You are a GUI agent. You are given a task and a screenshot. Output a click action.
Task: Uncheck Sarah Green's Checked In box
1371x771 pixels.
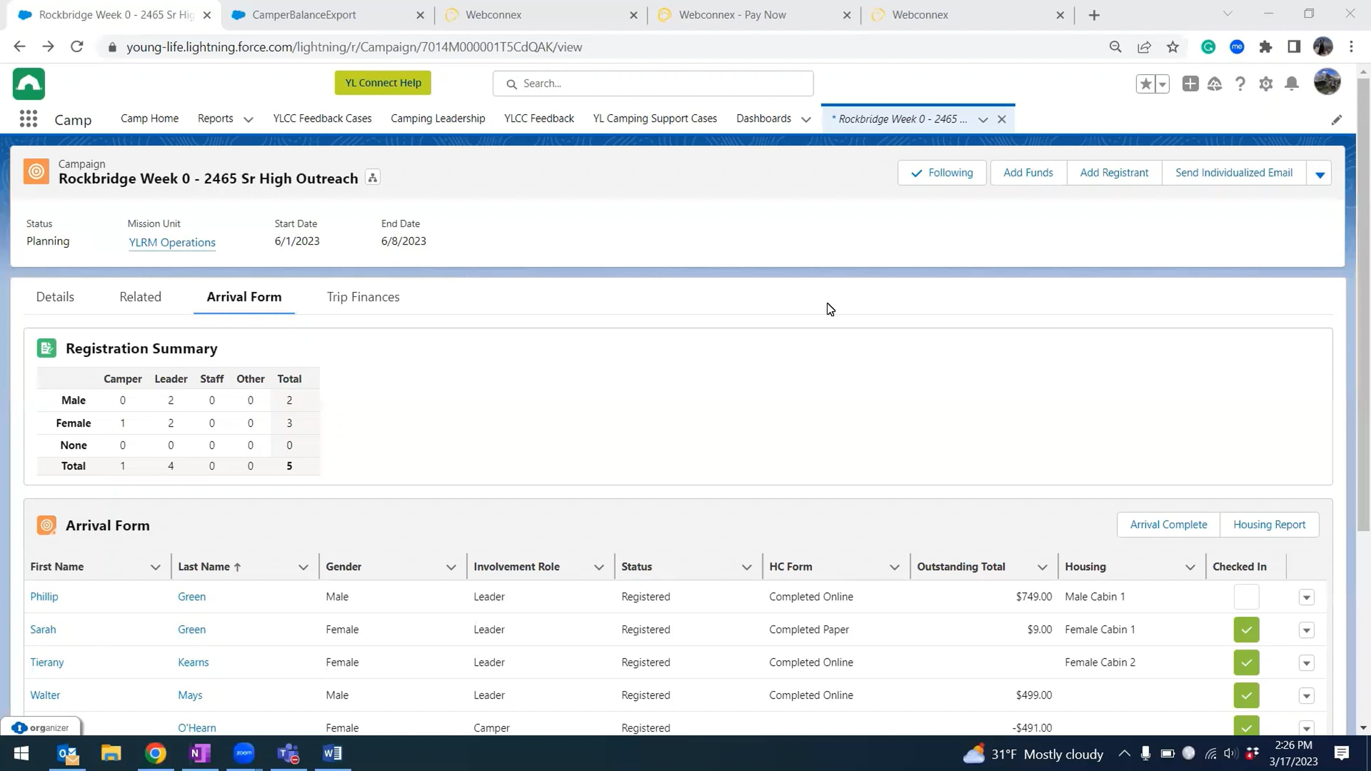[x=1246, y=630]
